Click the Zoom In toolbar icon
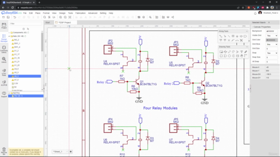Screen dimensions: 280x157 click(x=60, y=17)
